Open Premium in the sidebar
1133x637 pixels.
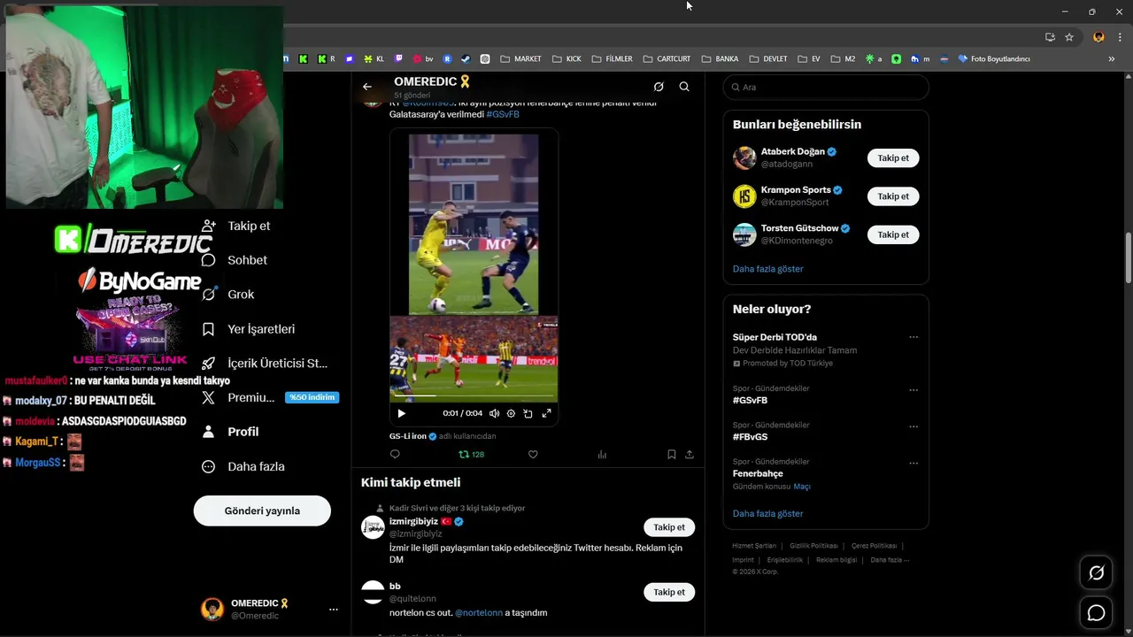click(x=237, y=397)
